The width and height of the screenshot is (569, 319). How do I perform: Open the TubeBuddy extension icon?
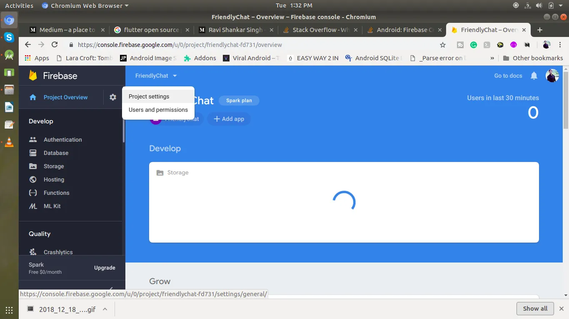(460, 45)
